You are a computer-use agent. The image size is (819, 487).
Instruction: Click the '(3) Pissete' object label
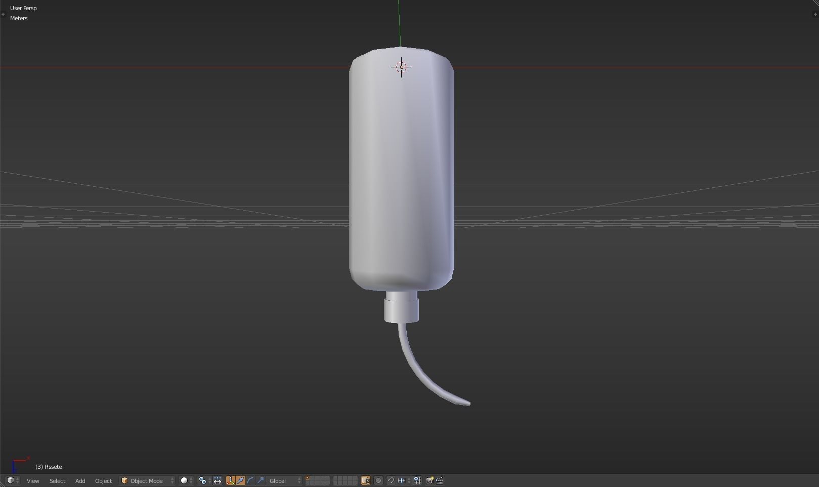click(x=49, y=467)
